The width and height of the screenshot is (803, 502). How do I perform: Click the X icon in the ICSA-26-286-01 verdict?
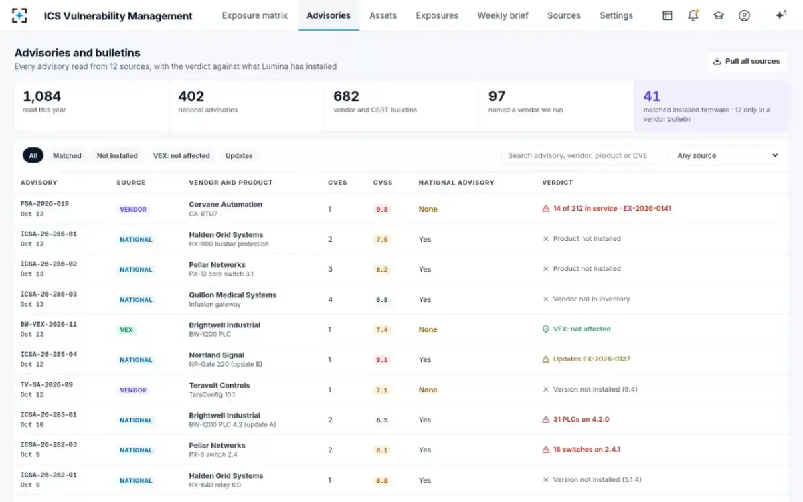pyautogui.click(x=546, y=239)
